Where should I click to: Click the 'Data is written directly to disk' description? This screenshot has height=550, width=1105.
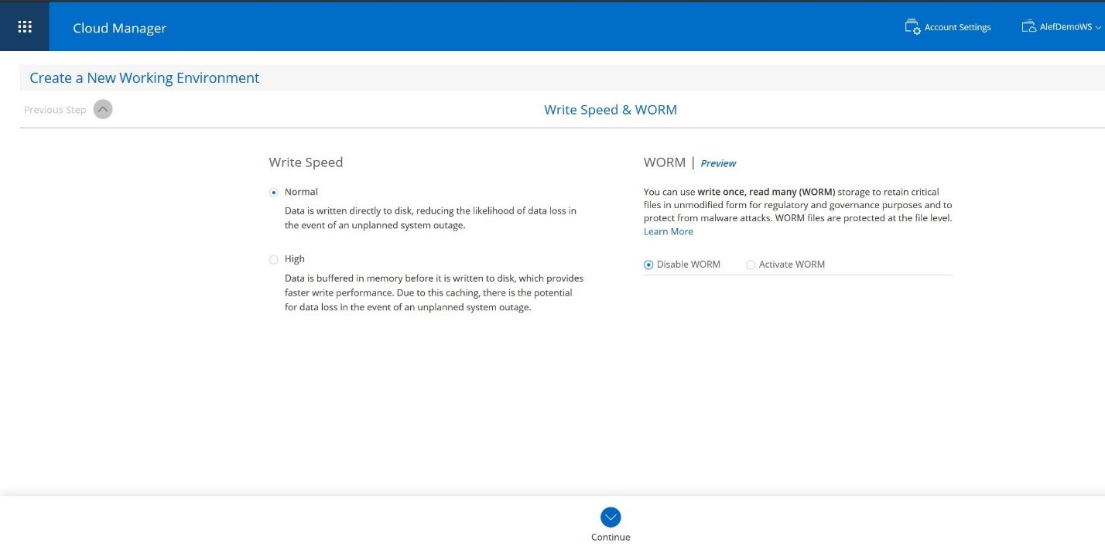(x=430, y=218)
